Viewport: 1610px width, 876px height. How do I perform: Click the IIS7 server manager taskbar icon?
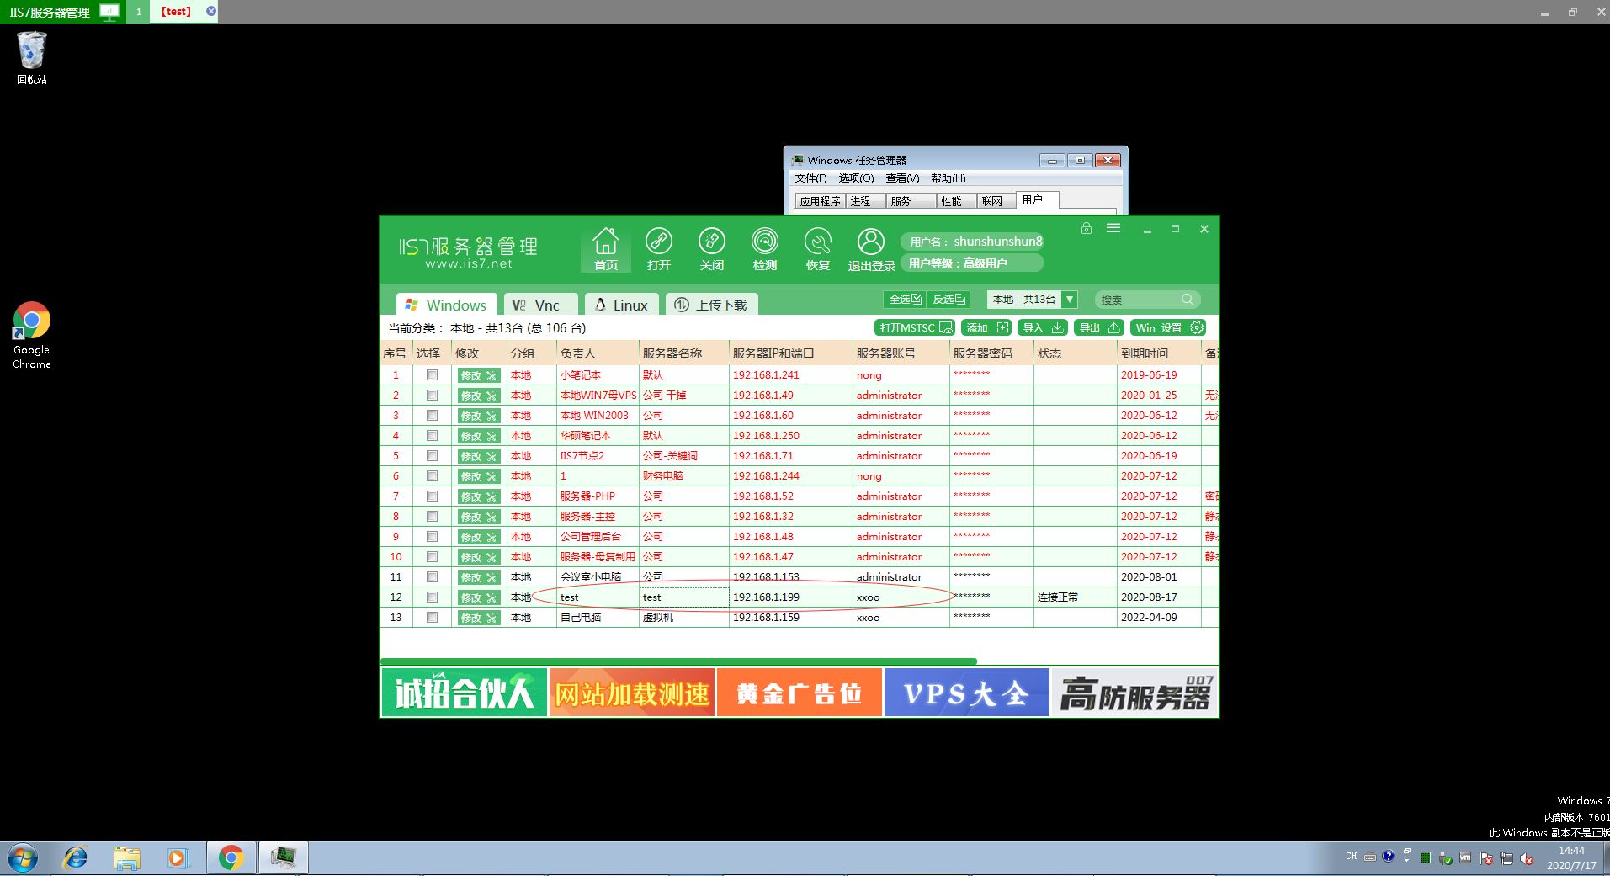point(284,858)
